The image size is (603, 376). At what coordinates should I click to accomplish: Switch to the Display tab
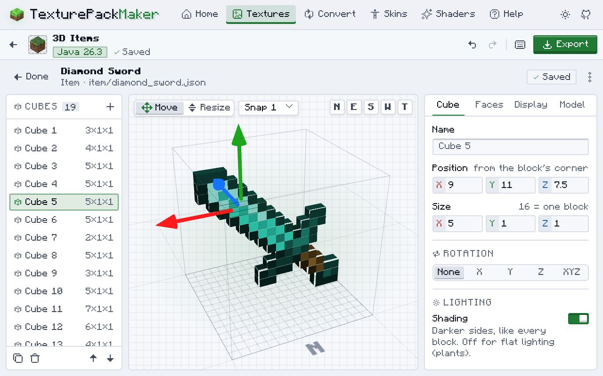[x=531, y=105]
